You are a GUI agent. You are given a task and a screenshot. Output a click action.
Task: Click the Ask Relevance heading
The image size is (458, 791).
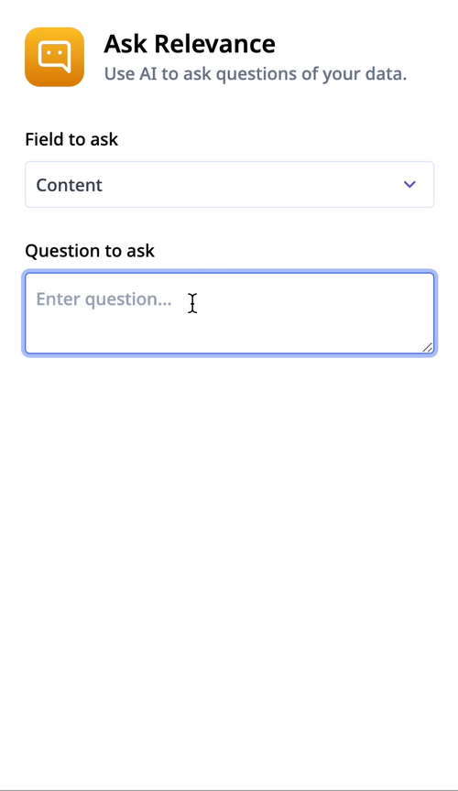(x=190, y=44)
